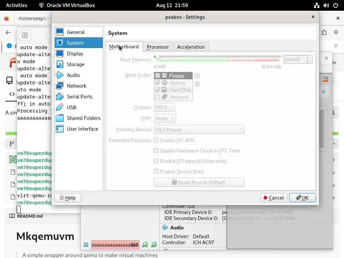The width and height of the screenshot is (344, 258).
Task: Toggle the Optical boot order checkbox
Action: click(157, 83)
